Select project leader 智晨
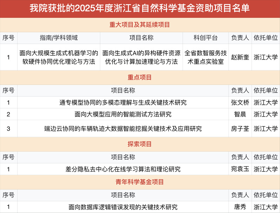The height and width of the screenshot is (213, 280). pos(240,114)
